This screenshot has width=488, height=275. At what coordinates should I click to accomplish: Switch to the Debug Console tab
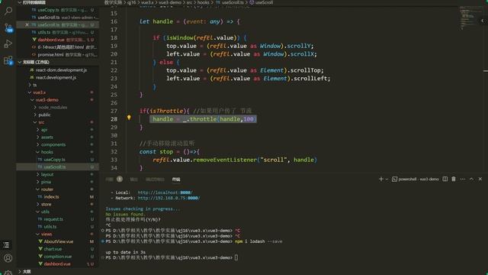coord(155,180)
